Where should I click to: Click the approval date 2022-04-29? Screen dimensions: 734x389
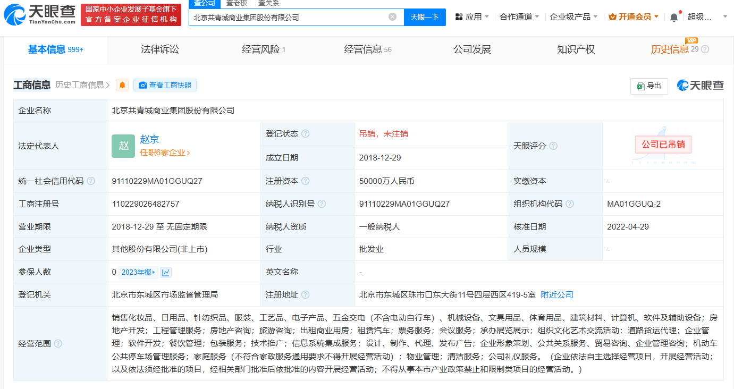point(628,227)
